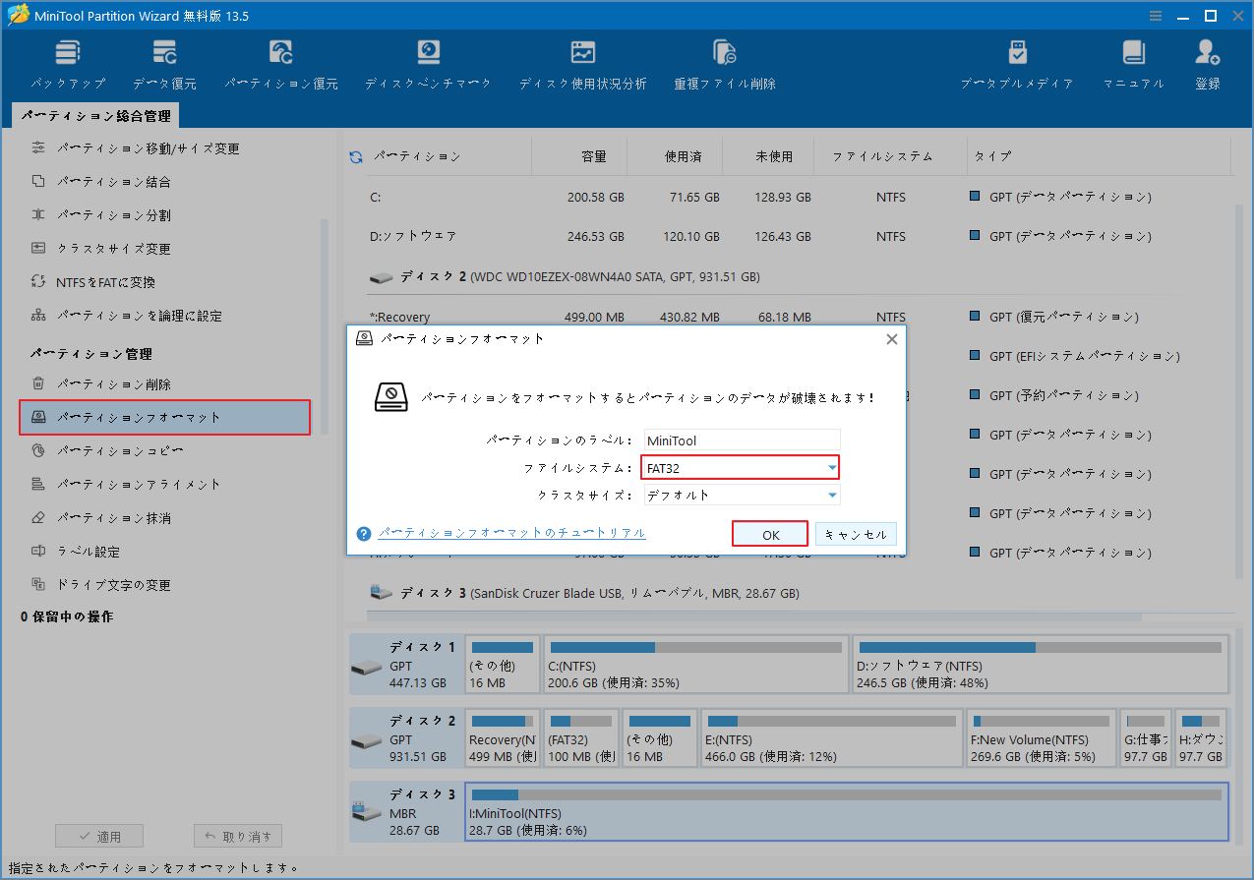Open the hamburger menu in title bar
1254x880 pixels.
point(1154,15)
